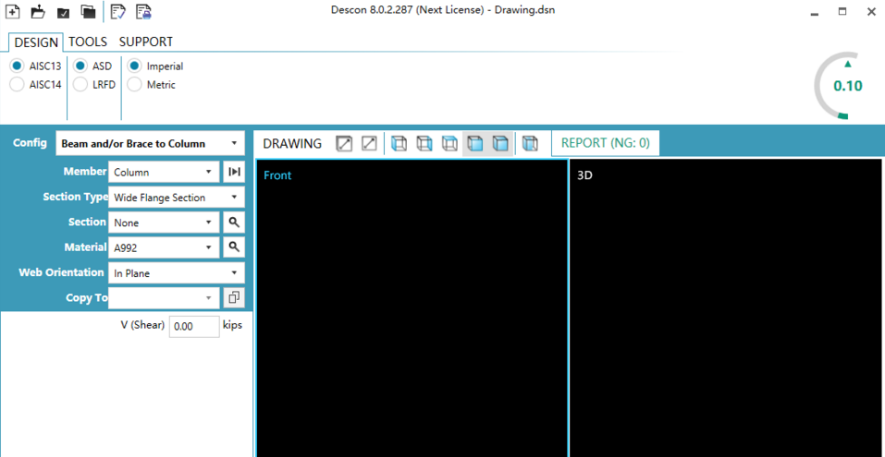Open the Section dropdown showing None
The image size is (885, 457).
coord(164,222)
